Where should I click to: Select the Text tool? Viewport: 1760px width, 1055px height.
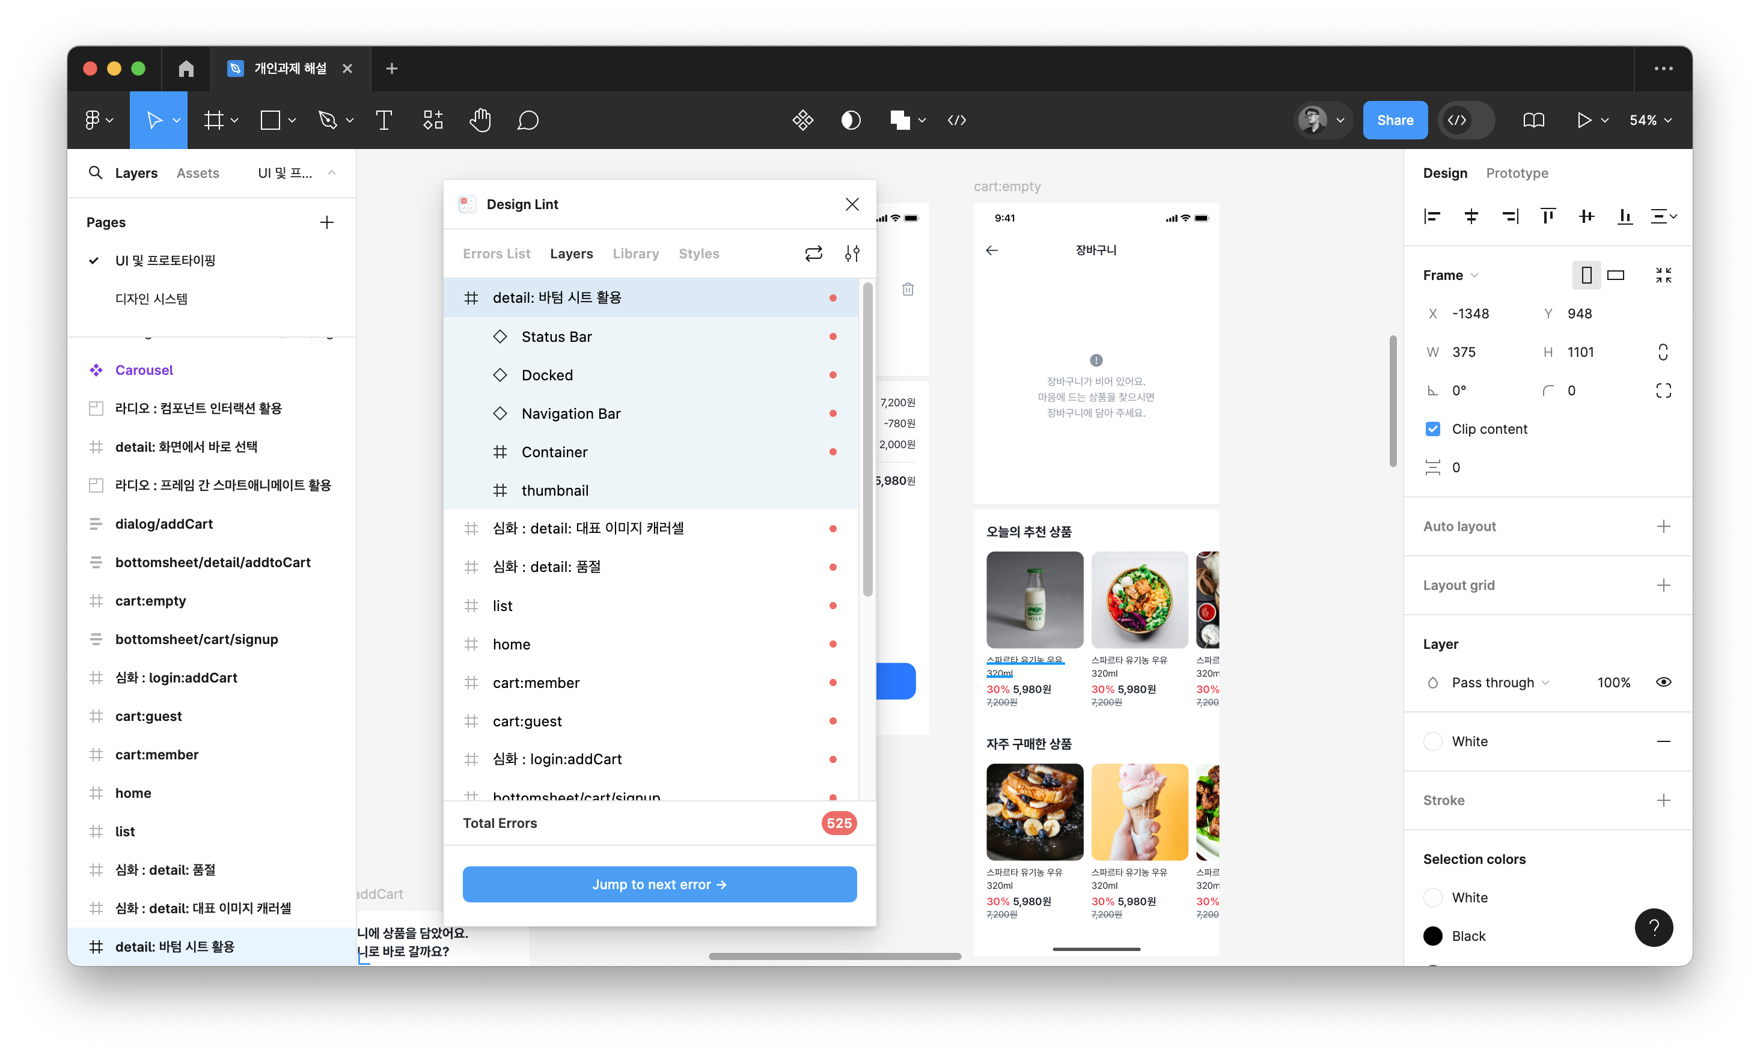click(384, 120)
